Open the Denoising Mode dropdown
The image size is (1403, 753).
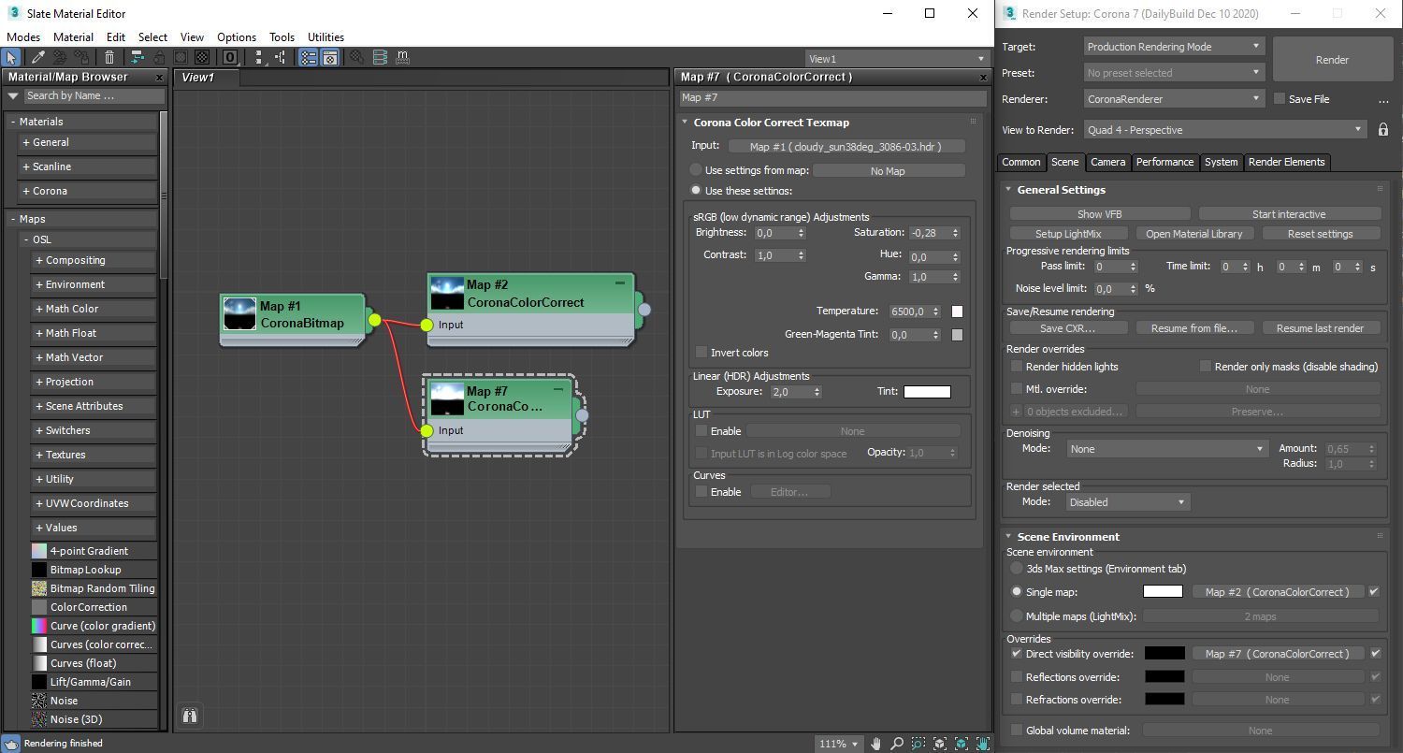[x=1167, y=449]
